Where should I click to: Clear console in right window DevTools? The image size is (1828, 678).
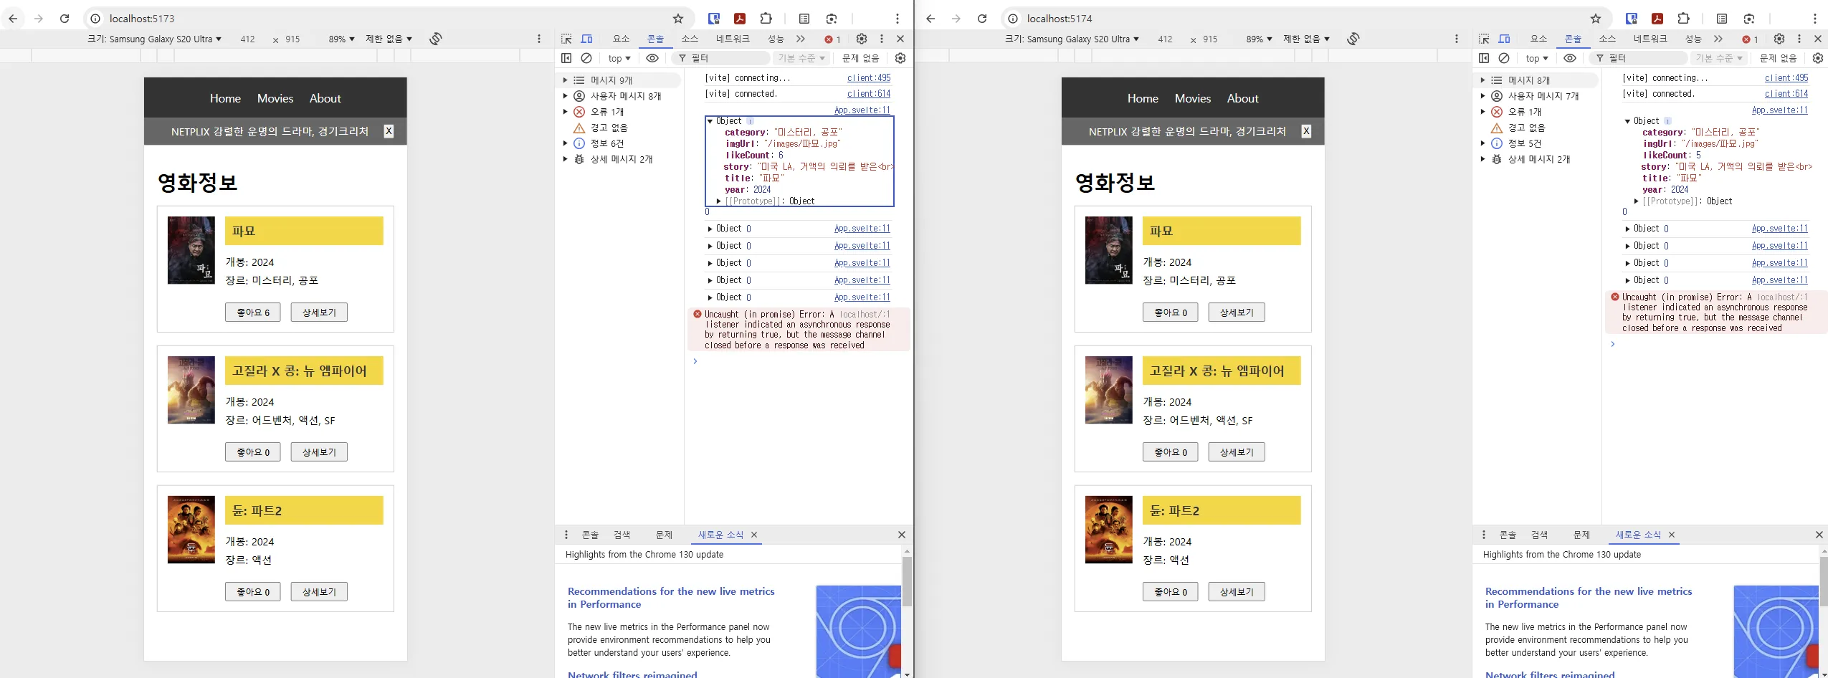[1504, 58]
